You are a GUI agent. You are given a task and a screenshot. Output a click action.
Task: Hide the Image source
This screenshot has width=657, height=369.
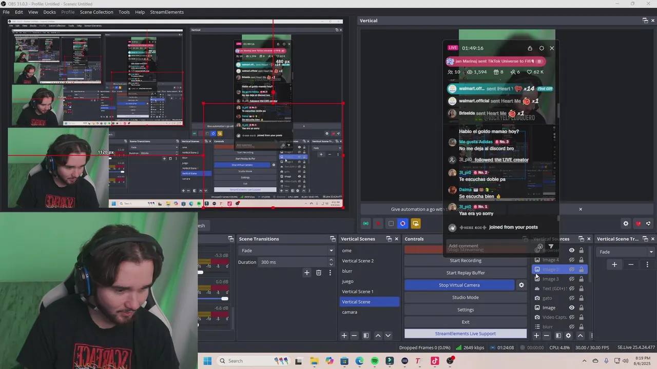coord(571,307)
